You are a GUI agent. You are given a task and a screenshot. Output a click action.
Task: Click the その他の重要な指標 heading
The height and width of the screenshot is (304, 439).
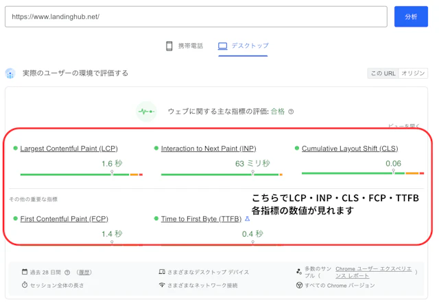click(34, 199)
